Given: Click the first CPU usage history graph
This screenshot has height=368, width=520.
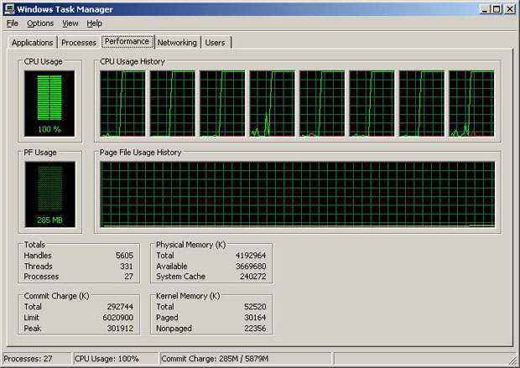Looking at the screenshot, I should tap(122, 104).
